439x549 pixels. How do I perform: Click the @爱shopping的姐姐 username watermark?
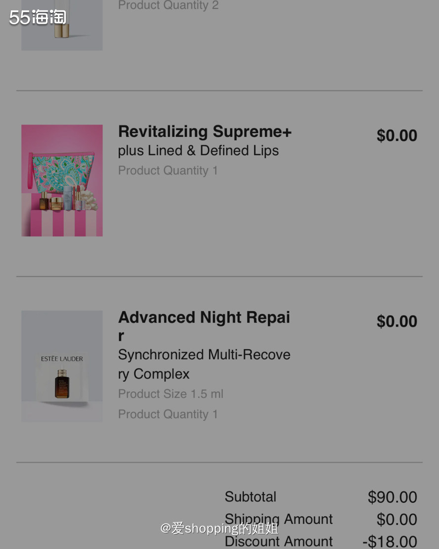pos(219,528)
